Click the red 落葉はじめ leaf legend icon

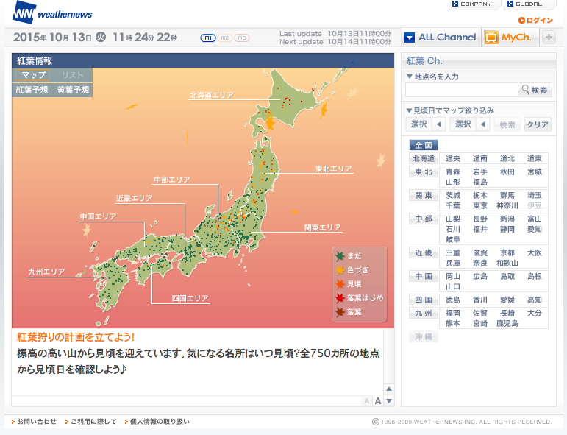coord(340,298)
